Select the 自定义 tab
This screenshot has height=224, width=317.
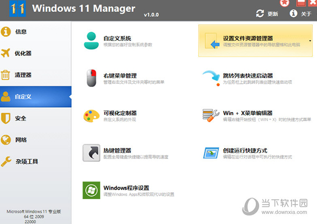point(35,96)
